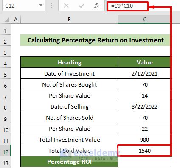
Task: Click the Name Box showing C12
Action: pyautogui.click(x=24, y=6)
